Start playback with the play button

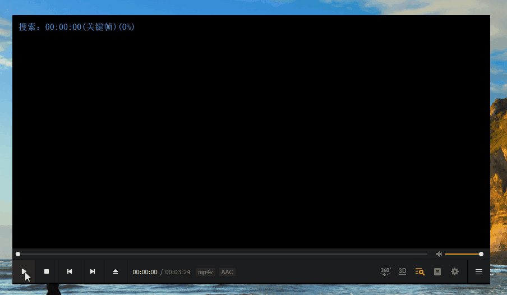pos(24,271)
